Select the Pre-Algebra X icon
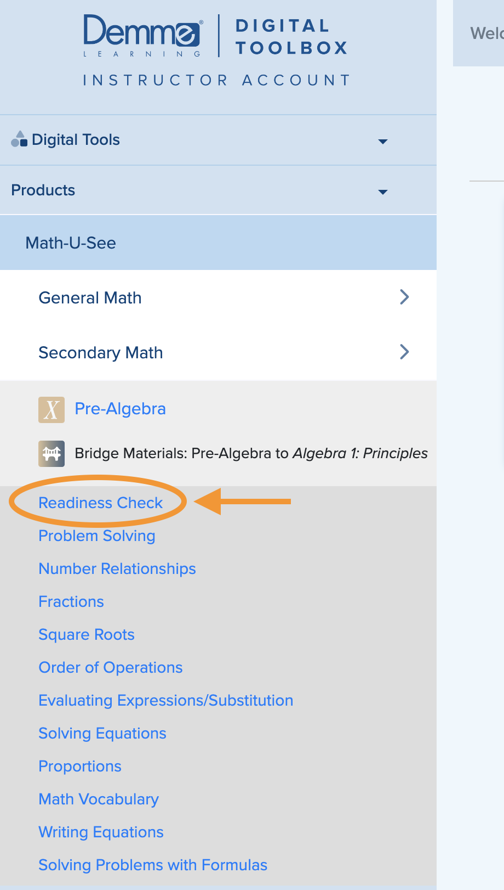The width and height of the screenshot is (504, 890). tap(51, 409)
